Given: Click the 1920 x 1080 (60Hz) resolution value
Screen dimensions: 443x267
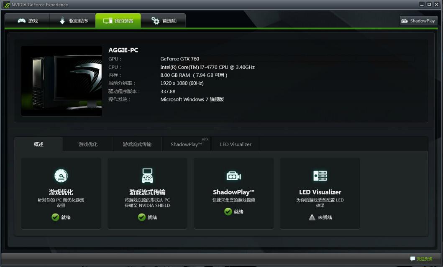Looking at the screenshot, I should coord(182,83).
